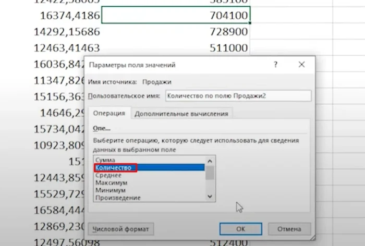
Task: Pick Максимум from the operations list
Action: 111,183
